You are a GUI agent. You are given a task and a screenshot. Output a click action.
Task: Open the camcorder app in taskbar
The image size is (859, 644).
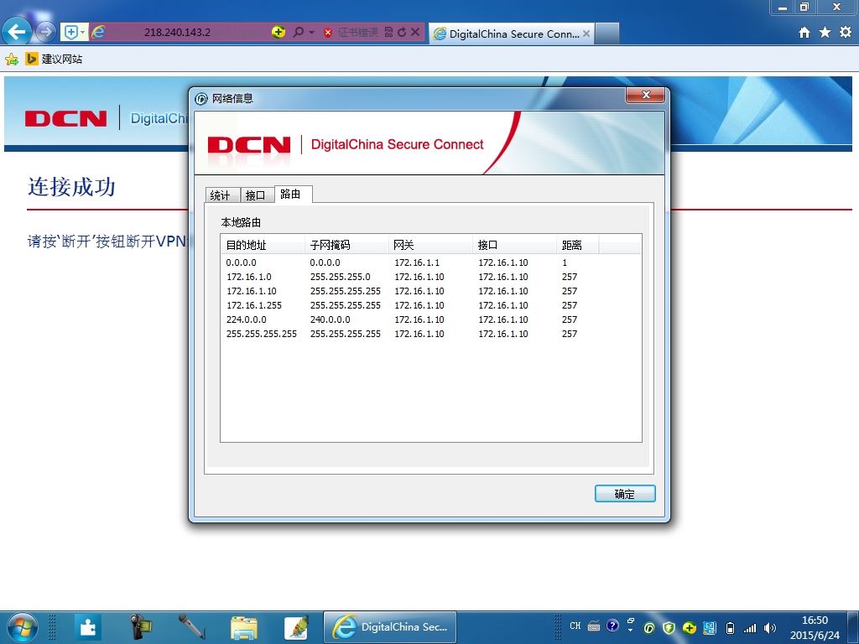pyautogui.click(x=140, y=627)
